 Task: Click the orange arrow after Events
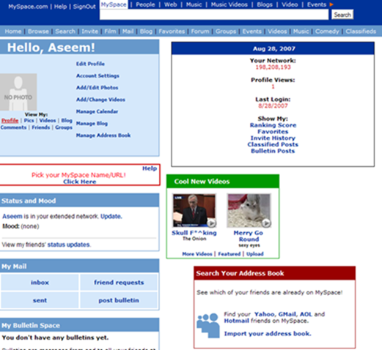[331, 4]
